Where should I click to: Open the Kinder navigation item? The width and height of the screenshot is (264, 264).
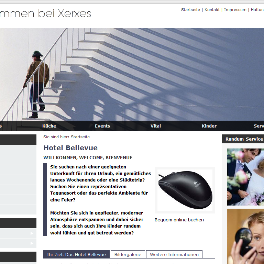click(209, 126)
